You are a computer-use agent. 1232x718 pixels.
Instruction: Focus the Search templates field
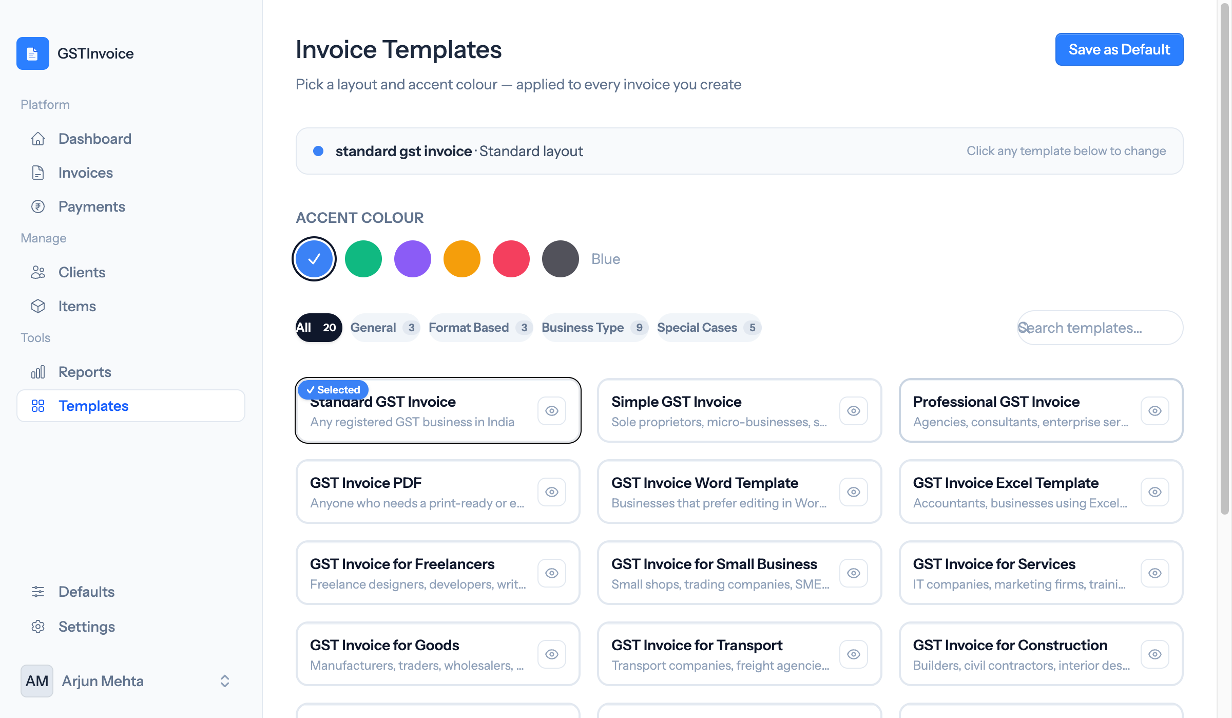1100,328
